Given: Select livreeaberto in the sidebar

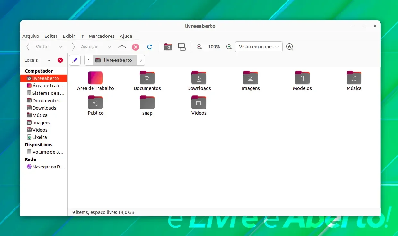Looking at the screenshot, I should point(44,78).
